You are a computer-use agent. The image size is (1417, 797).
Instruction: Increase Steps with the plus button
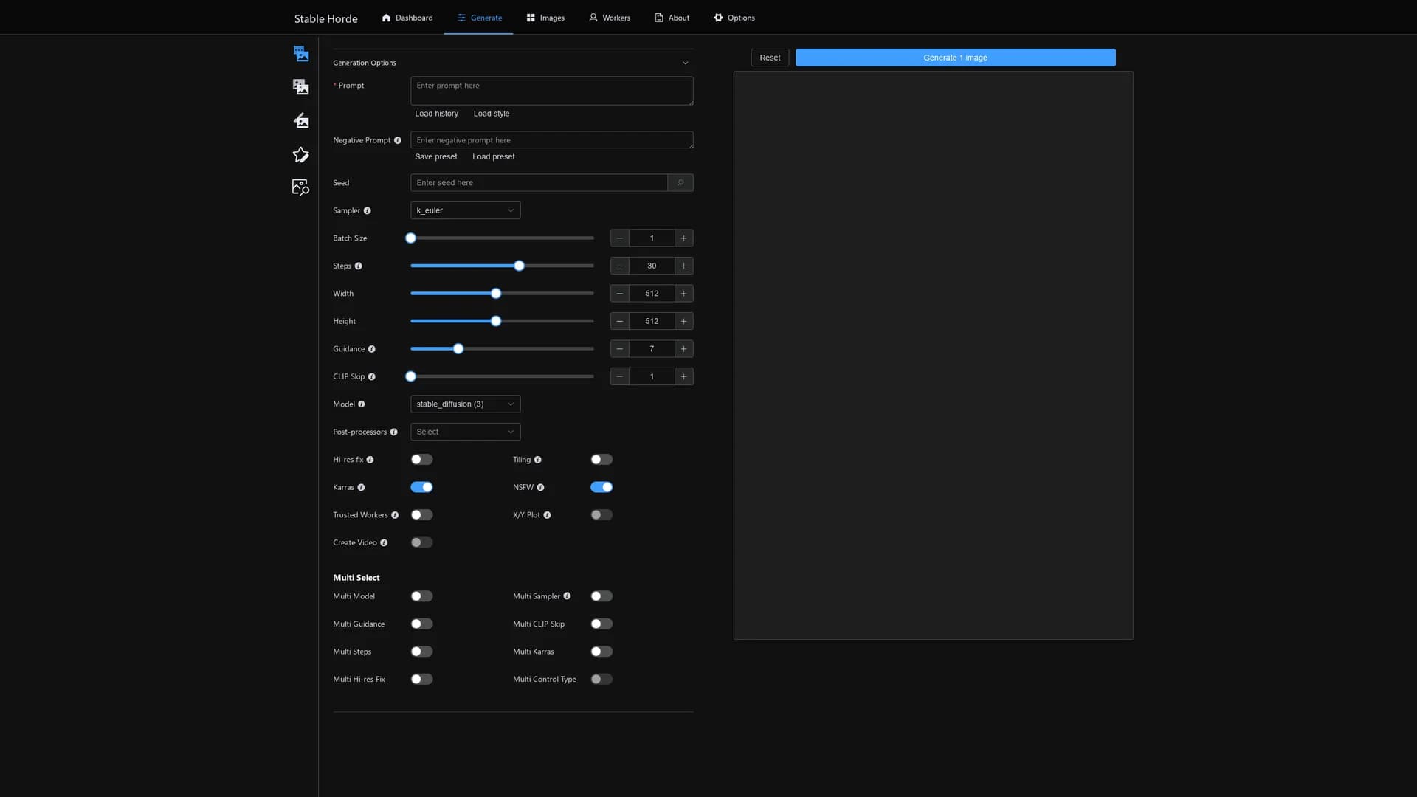[x=684, y=266]
